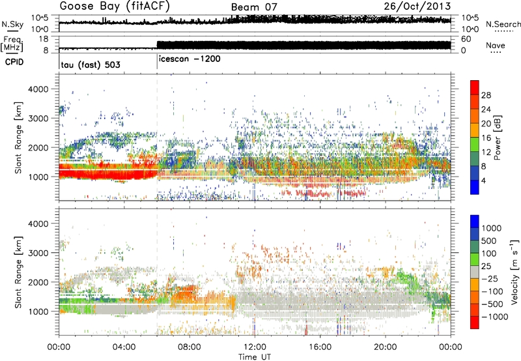Click the 'CPID' row label

(x=14, y=62)
